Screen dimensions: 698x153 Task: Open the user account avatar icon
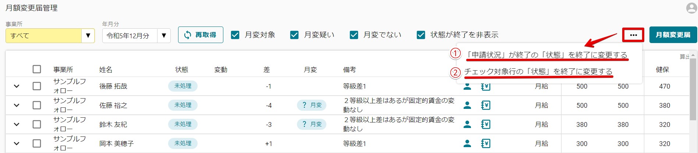point(691,8)
